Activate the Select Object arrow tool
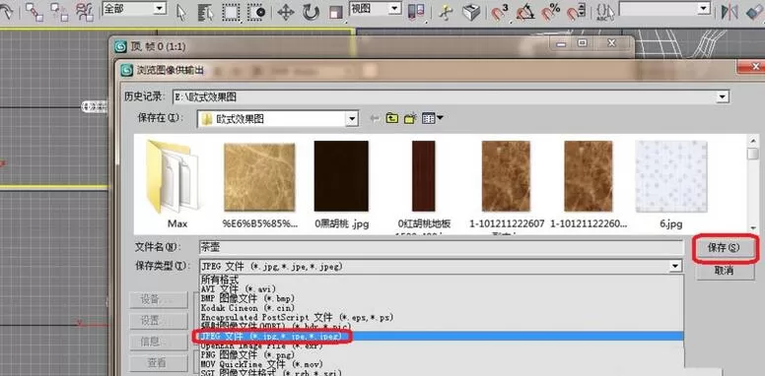Image resolution: width=765 pixels, height=376 pixels. pos(181,13)
